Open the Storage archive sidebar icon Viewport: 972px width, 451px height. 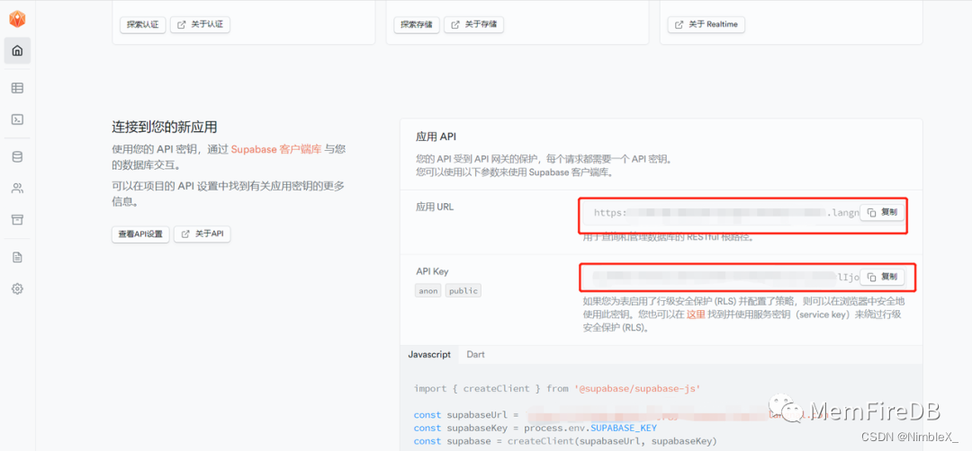(x=17, y=219)
